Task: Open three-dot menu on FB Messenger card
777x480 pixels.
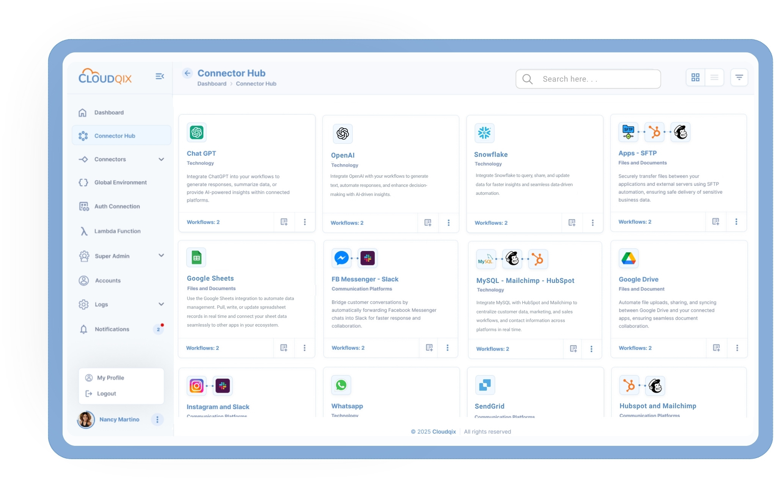Action: [447, 347]
